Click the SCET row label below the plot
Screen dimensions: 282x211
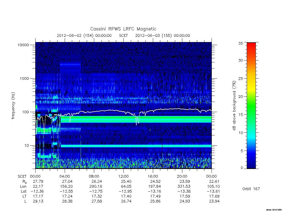(22, 177)
